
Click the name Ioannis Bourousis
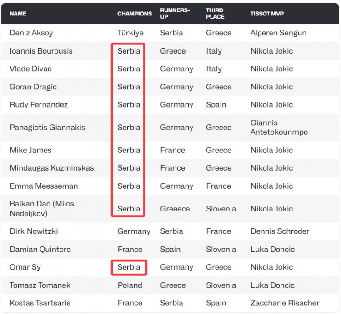click(x=41, y=51)
